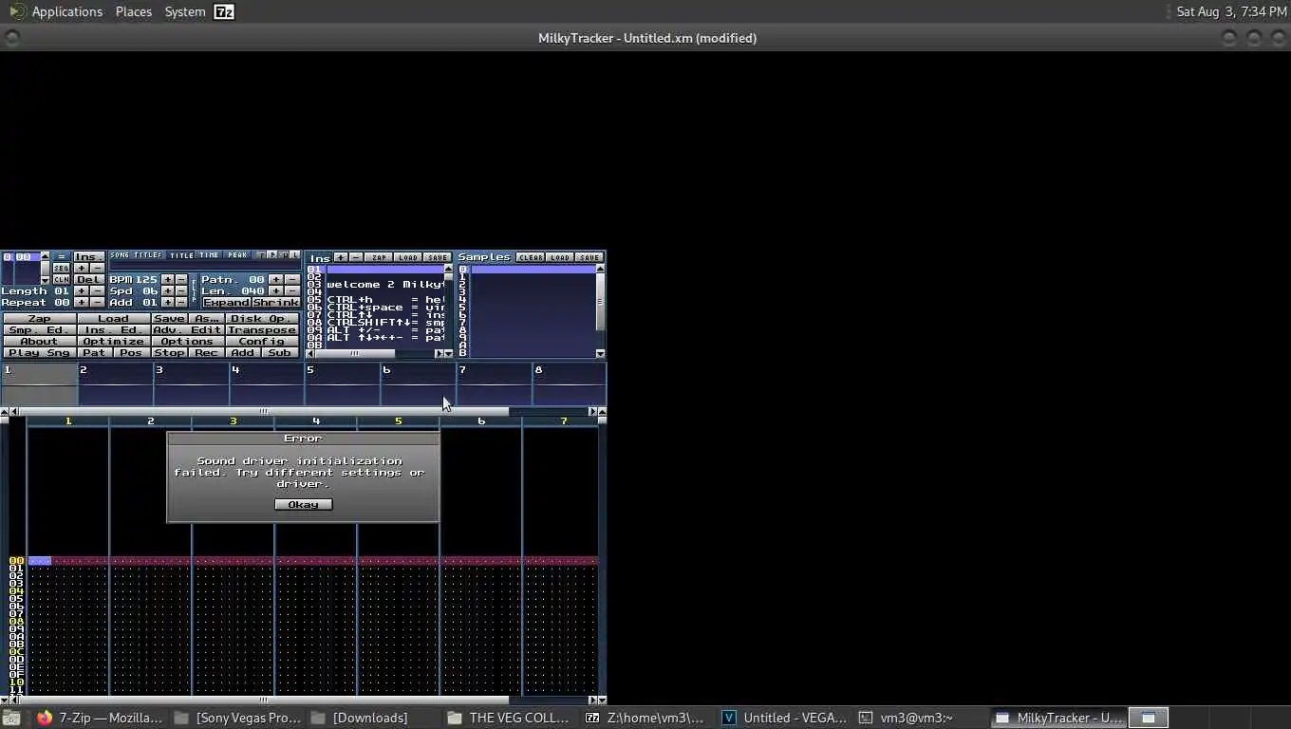Toggle the F follow-song button
Image resolution: width=1291 pixels, height=729 pixels.
pyautogui.click(x=261, y=255)
